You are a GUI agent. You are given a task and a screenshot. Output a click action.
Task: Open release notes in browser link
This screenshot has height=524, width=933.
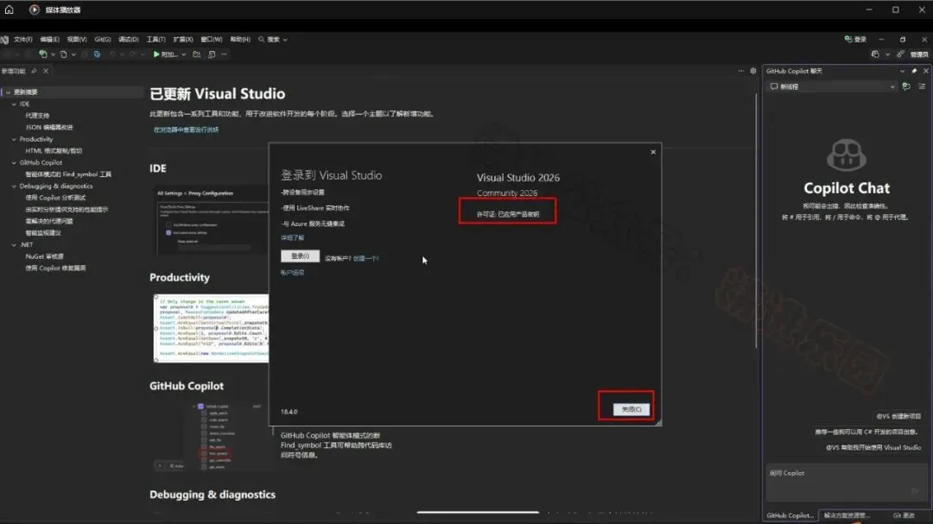(186, 129)
